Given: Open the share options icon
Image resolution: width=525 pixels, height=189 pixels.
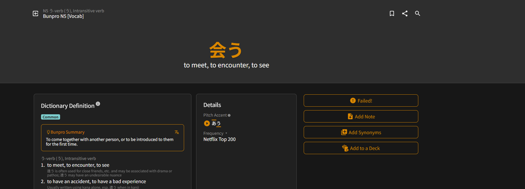Looking at the screenshot, I should tap(405, 13).
